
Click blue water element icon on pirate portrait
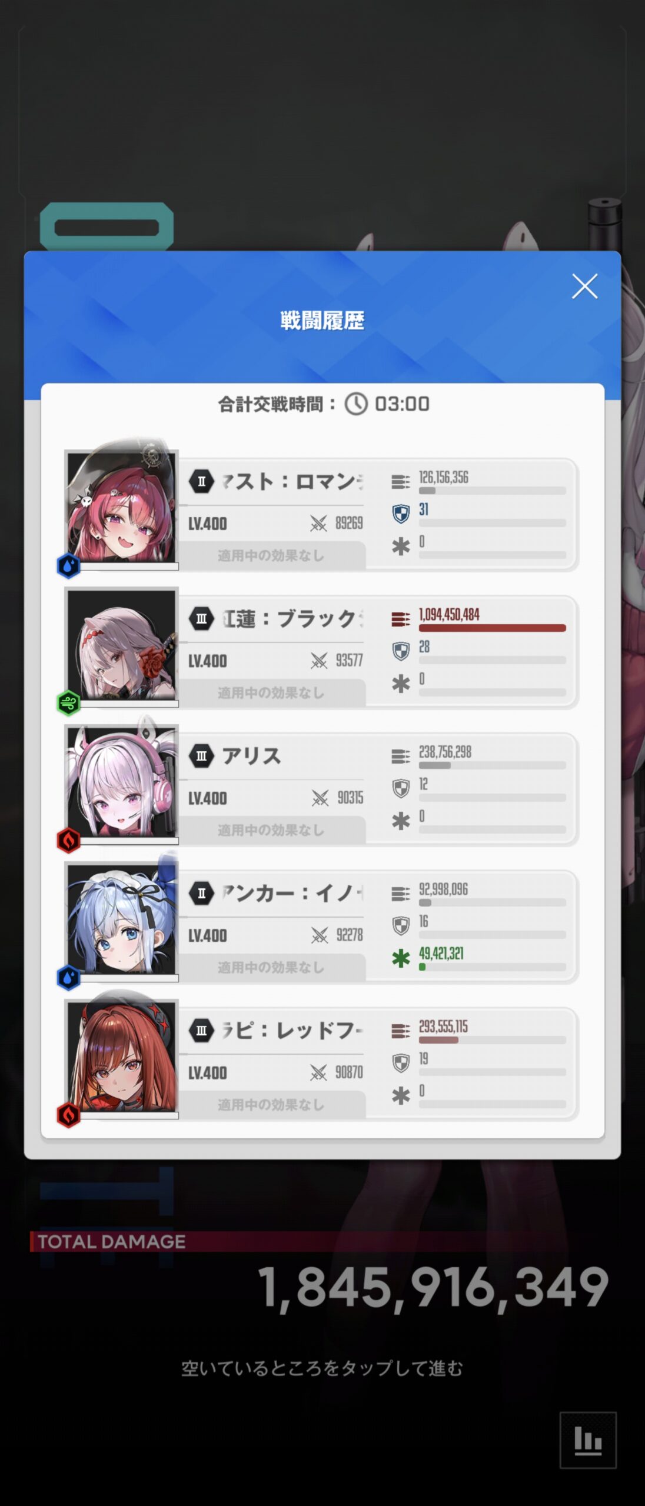pyautogui.click(x=68, y=566)
